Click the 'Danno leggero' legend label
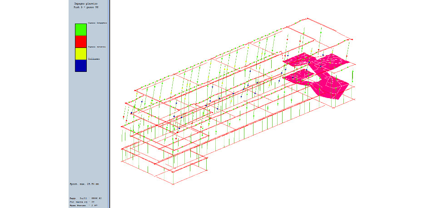The height and width of the screenshot is (208, 427). click(x=97, y=23)
